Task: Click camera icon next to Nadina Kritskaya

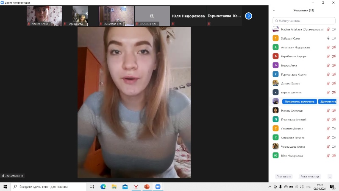Action: [333, 29]
